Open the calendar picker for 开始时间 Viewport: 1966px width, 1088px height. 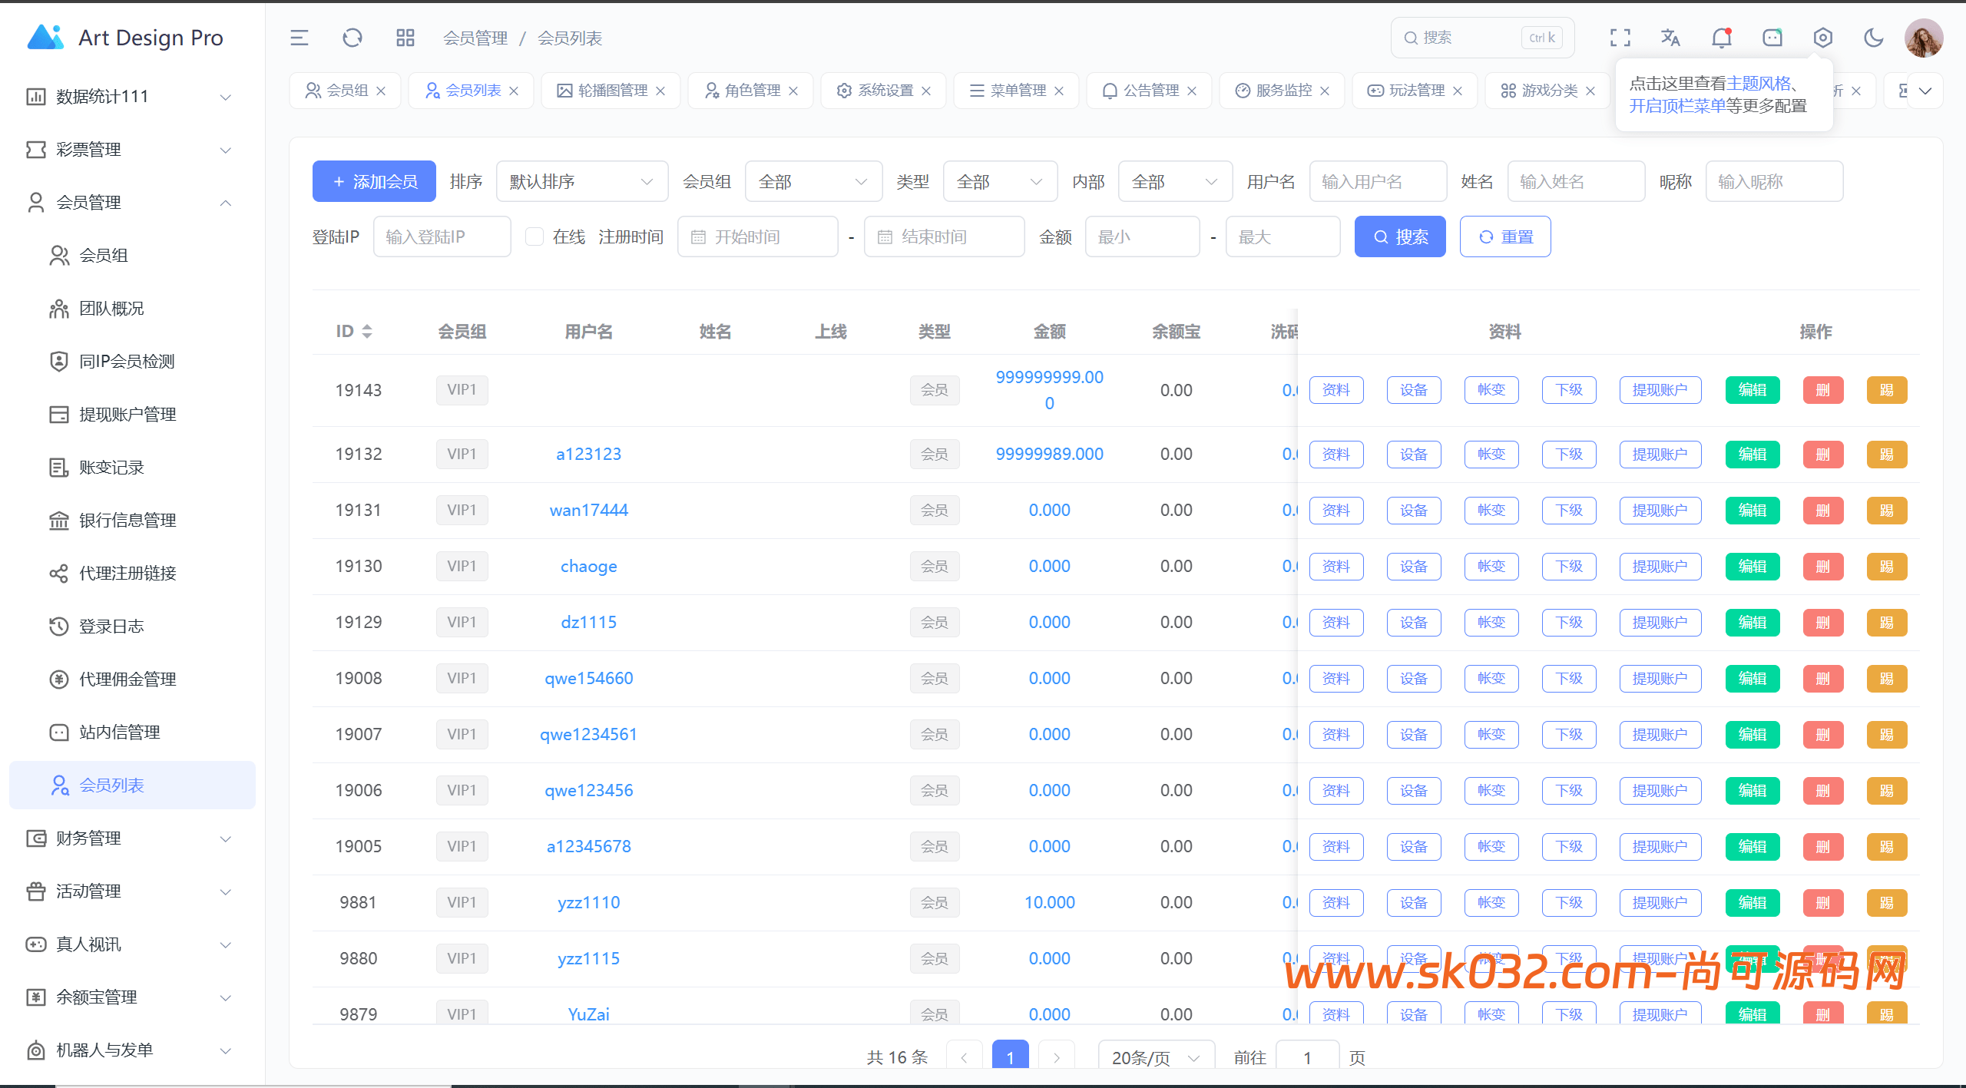699,236
